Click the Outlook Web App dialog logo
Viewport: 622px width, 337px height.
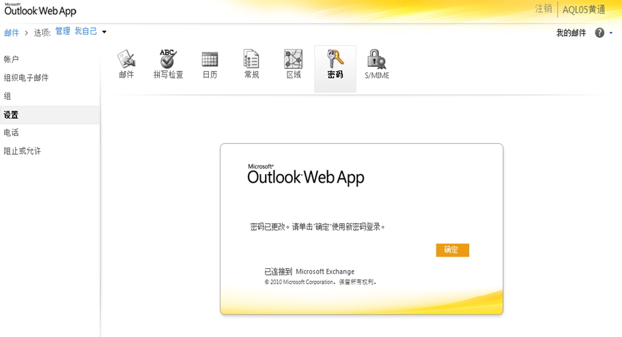306,175
